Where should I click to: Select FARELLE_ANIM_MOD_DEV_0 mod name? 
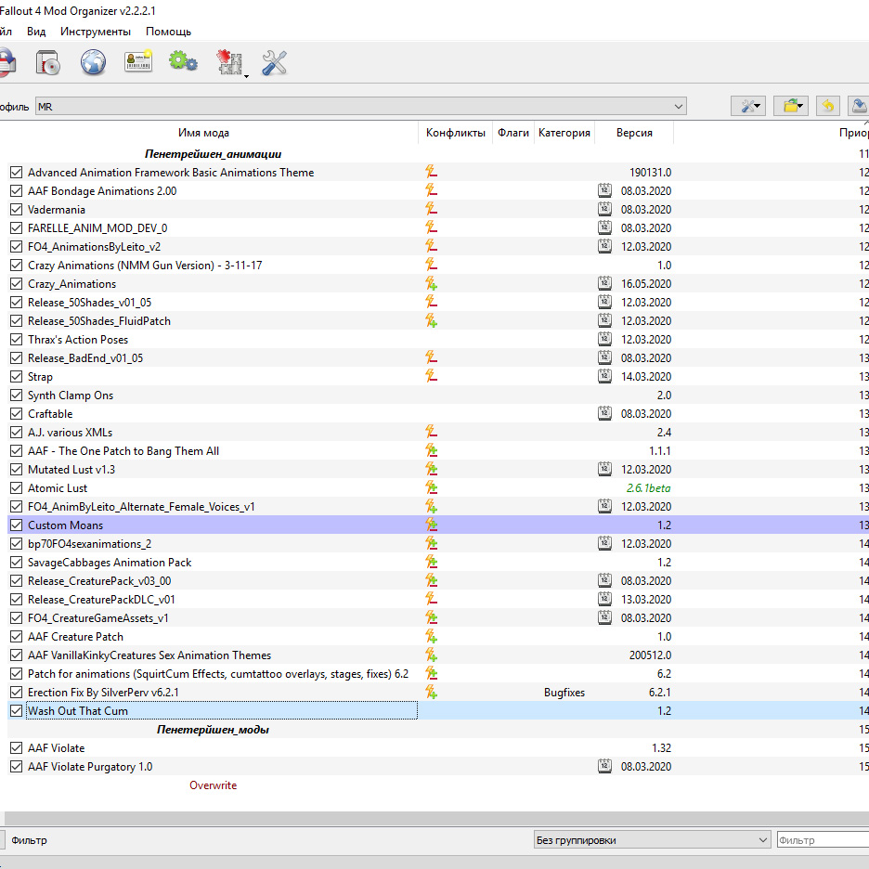pyautogui.click(x=97, y=227)
